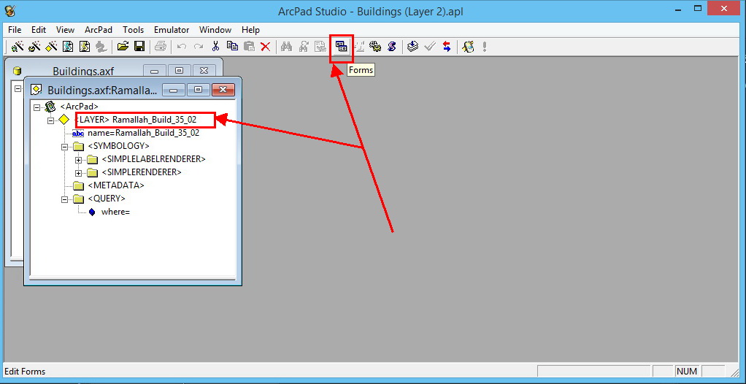
Task: Open the View menu
Action: pyautogui.click(x=65, y=29)
